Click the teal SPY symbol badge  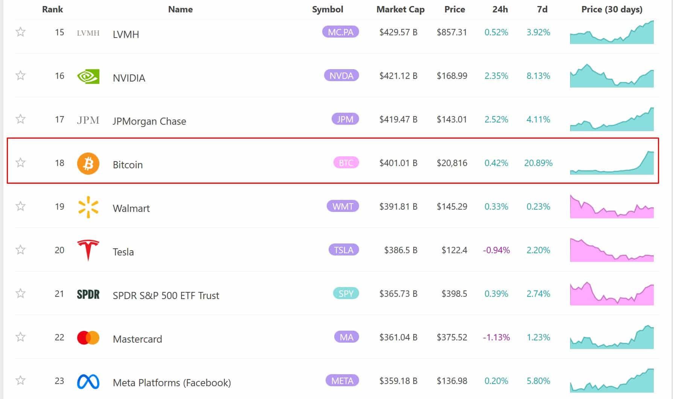coord(346,293)
